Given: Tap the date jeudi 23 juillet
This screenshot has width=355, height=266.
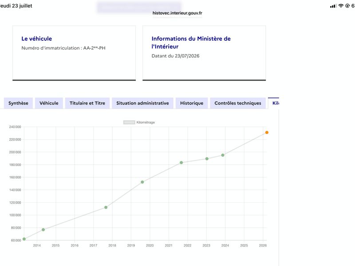Looking at the screenshot, I should [x=16, y=6].
